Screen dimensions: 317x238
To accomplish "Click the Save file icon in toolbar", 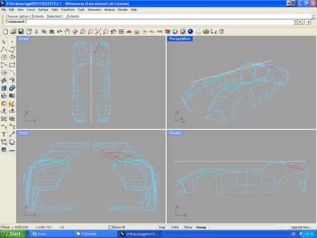I will 21,32.
